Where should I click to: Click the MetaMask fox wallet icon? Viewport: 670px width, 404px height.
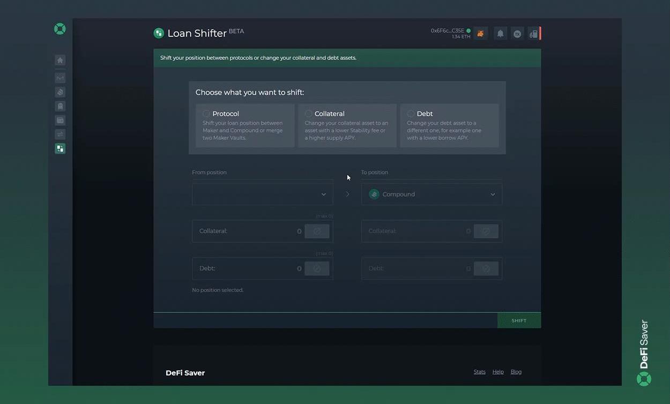[x=480, y=34]
